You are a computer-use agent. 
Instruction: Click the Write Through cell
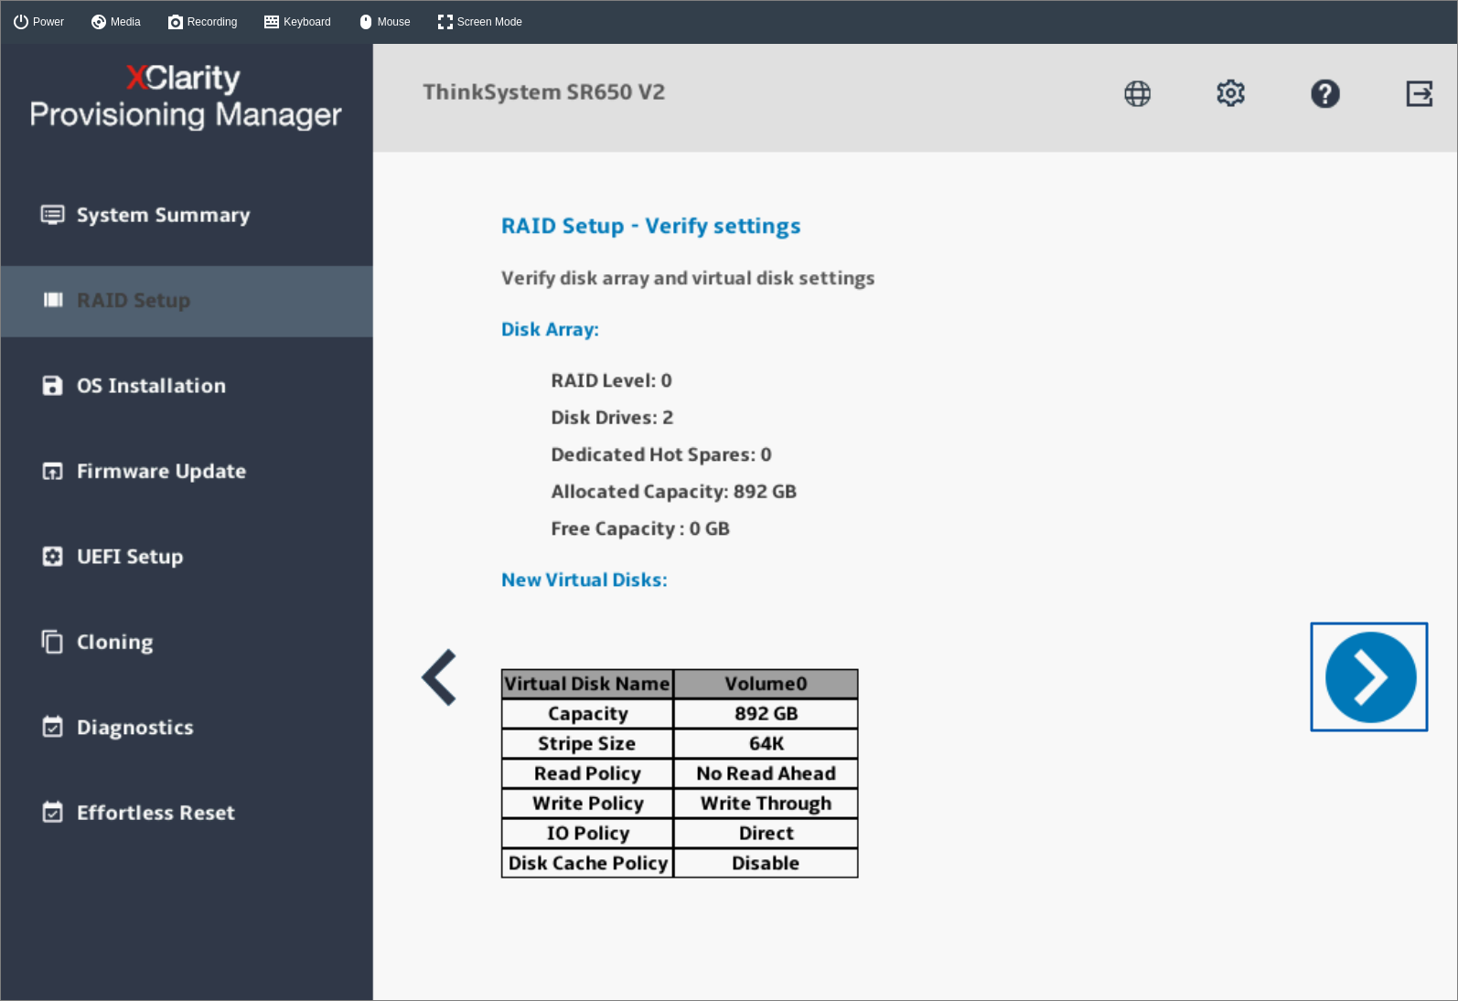click(766, 804)
